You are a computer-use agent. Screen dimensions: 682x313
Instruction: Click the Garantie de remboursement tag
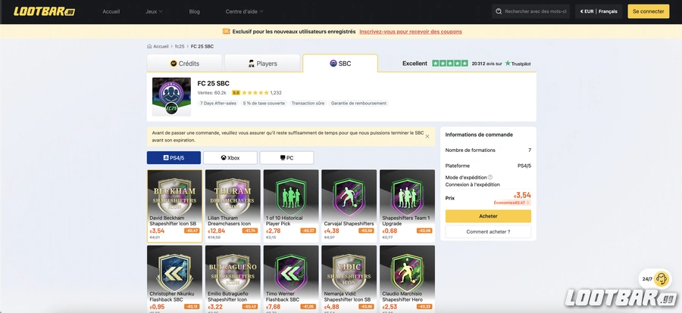click(x=358, y=104)
